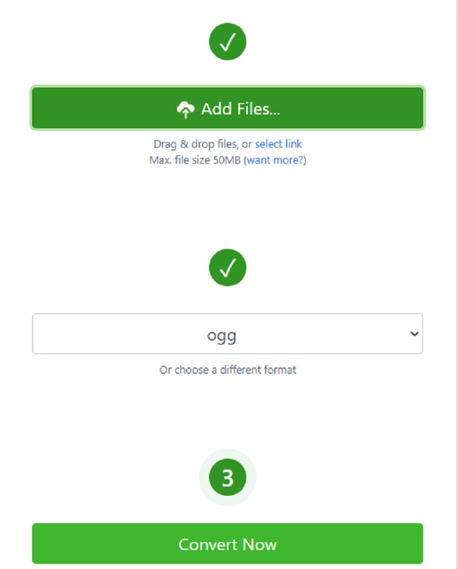The width and height of the screenshot is (458, 569).
Task: Follow the "want more?" link
Action: pos(275,160)
